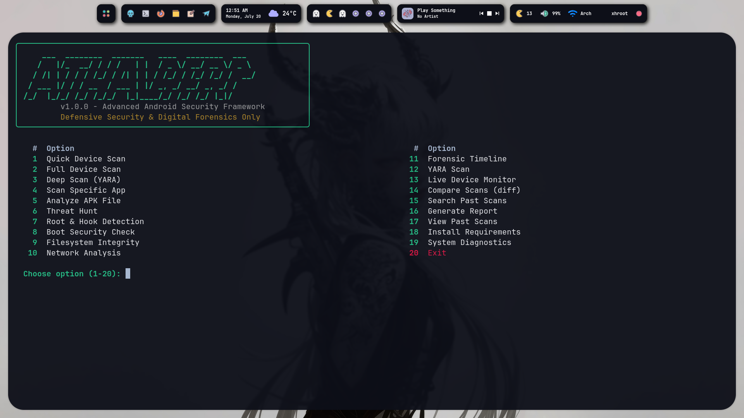The width and height of the screenshot is (744, 418).
Task: Click 'Live Device Monitor' option
Action: coord(472,180)
